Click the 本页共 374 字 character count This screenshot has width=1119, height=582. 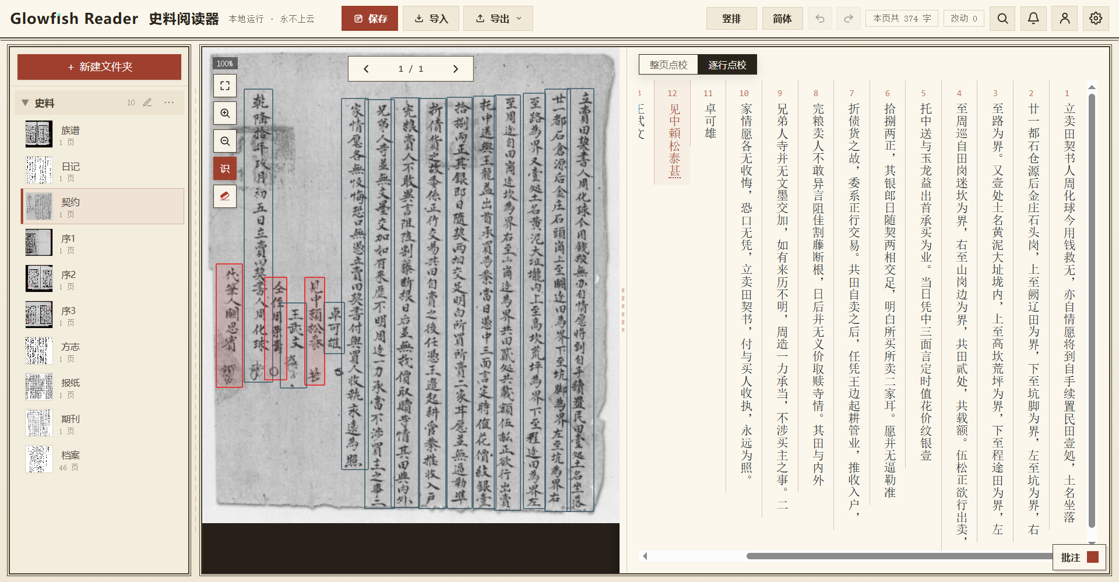(x=902, y=19)
